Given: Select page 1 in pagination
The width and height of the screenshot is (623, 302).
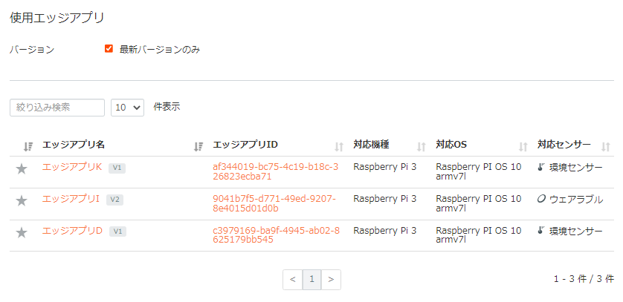Looking at the screenshot, I should click(x=312, y=280).
